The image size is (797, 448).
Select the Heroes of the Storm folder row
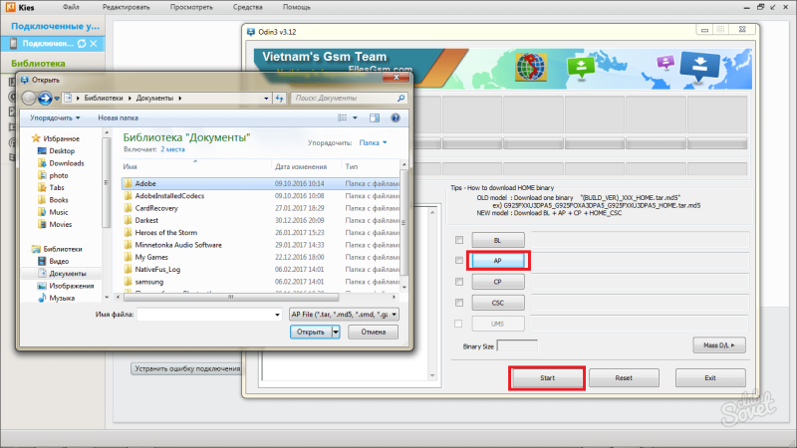[x=260, y=233]
